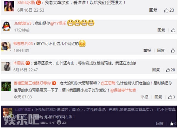Like JM航航w3's comment with thumbs-up
The height and width of the screenshot is (129, 178).
click(173, 30)
